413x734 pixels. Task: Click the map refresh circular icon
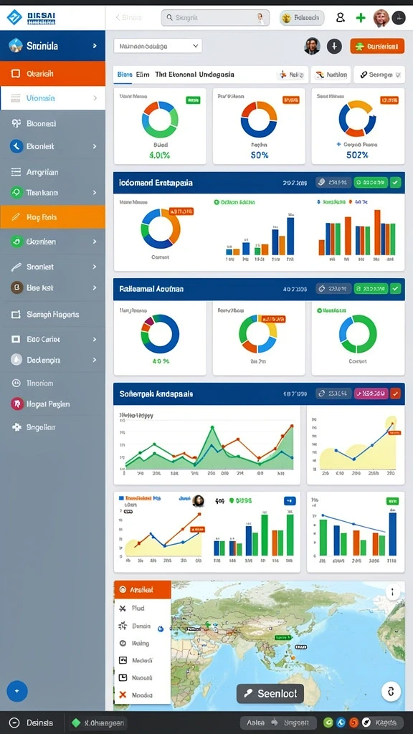point(391,691)
